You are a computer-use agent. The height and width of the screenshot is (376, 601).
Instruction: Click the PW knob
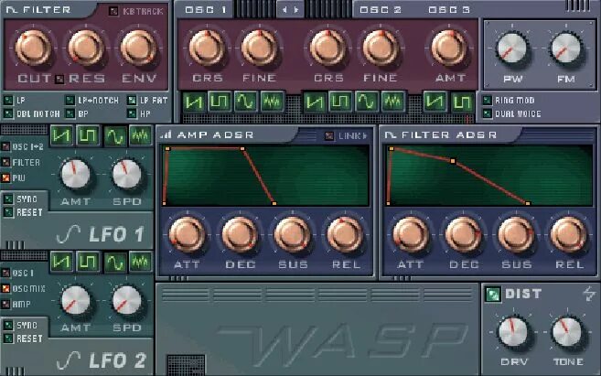coord(511,49)
